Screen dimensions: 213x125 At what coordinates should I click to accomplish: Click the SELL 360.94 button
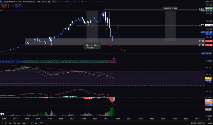4,6
